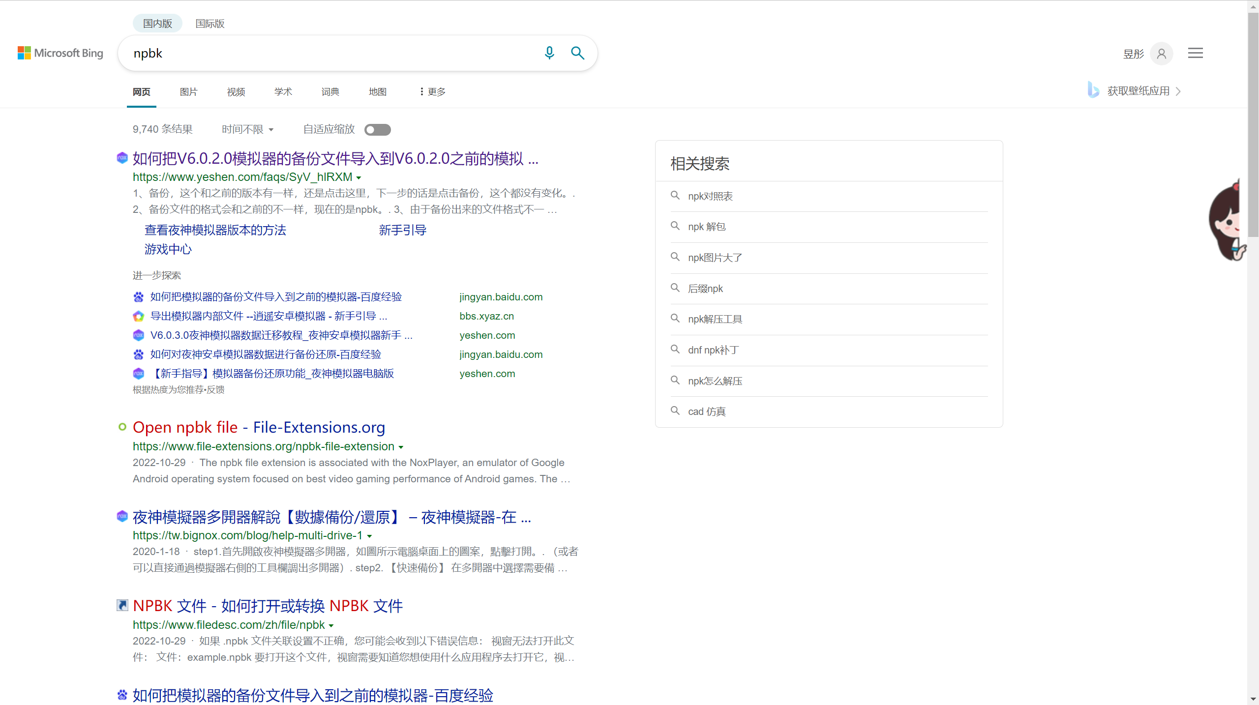The width and height of the screenshot is (1259, 705).
Task: Click the magnifier search button
Action: [577, 53]
